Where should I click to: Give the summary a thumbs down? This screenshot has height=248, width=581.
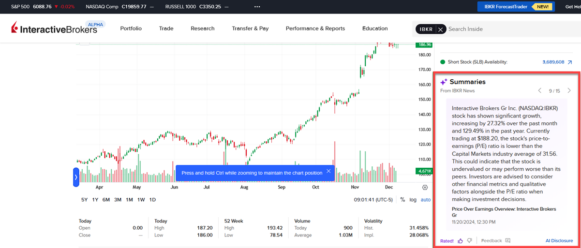tap(470, 241)
